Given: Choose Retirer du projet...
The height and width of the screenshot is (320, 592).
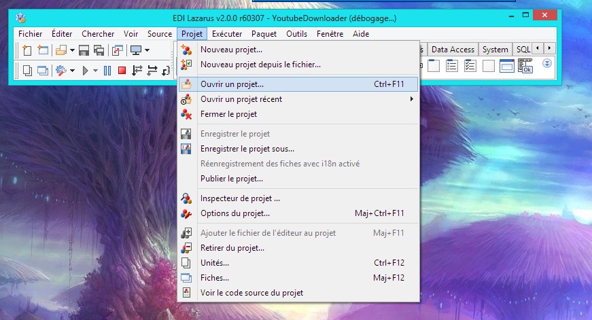Looking at the screenshot, I should pos(298,248).
